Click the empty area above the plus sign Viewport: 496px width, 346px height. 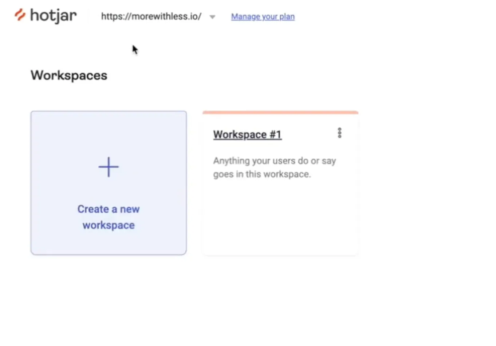click(x=109, y=134)
